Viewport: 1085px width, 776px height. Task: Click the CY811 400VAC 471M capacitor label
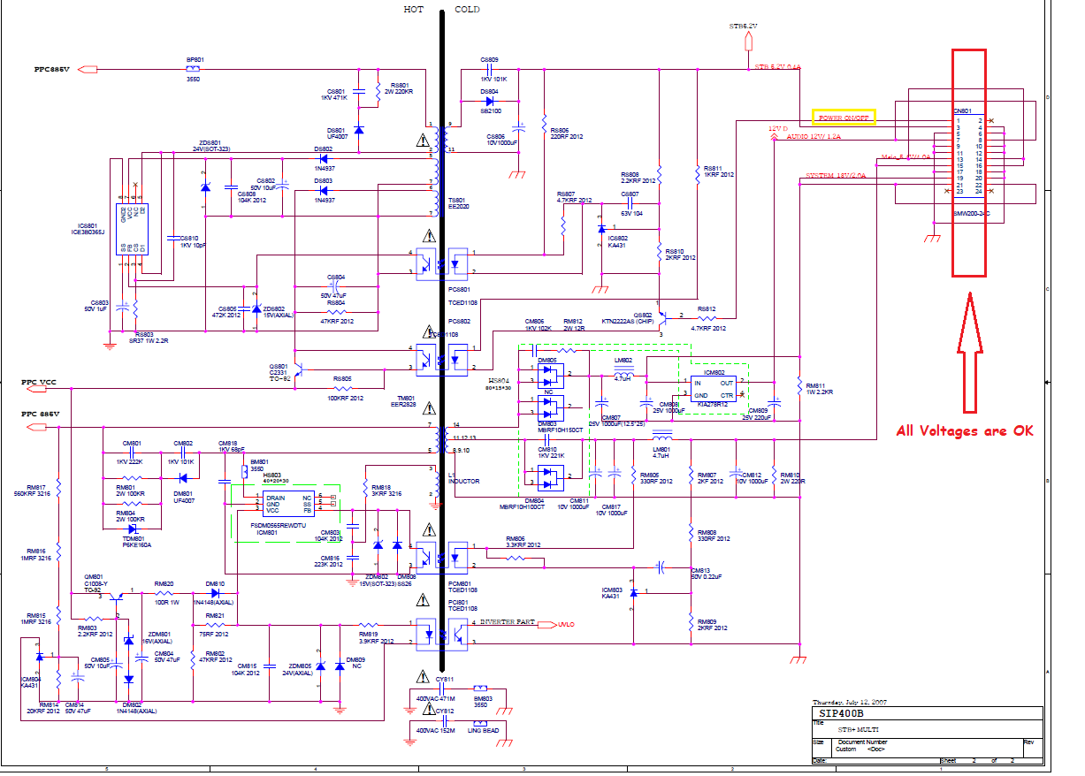point(434,689)
